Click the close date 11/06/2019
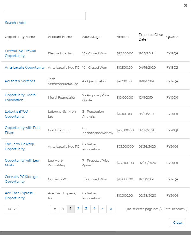 (146, 81)
